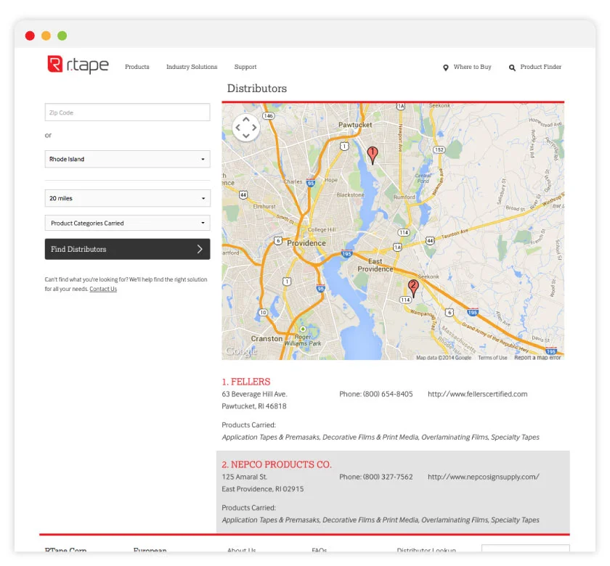Screen dimensions: 610x566
Task: Click Report a map error link
Action: [537, 358]
